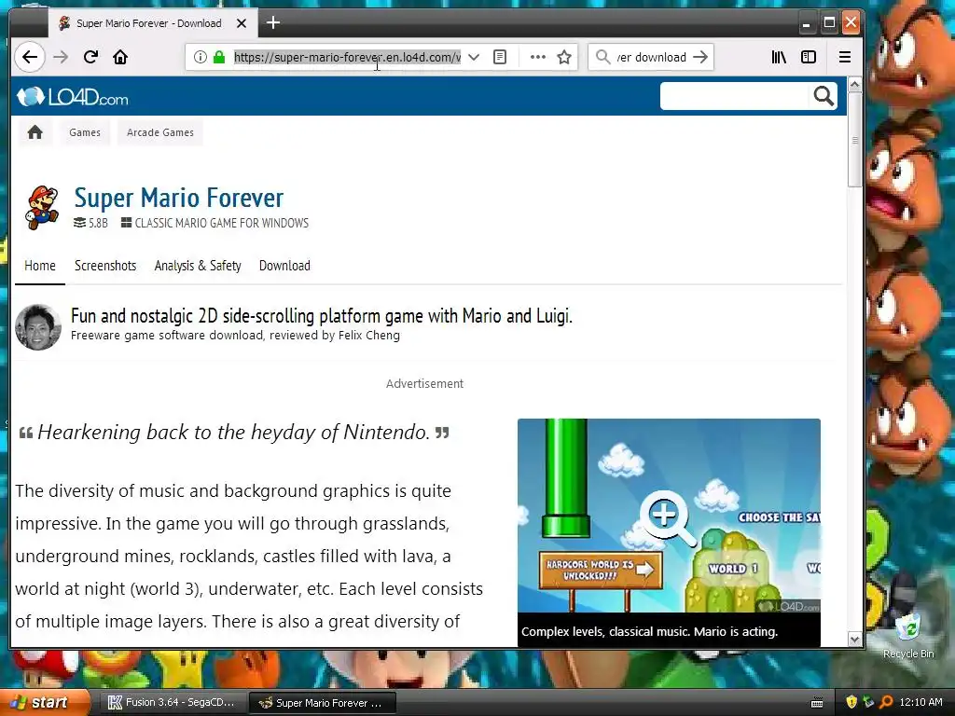The width and height of the screenshot is (955, 716).
Task: Click reviewer Felix Cheng's photo
Action: click(x=37, y=327)
